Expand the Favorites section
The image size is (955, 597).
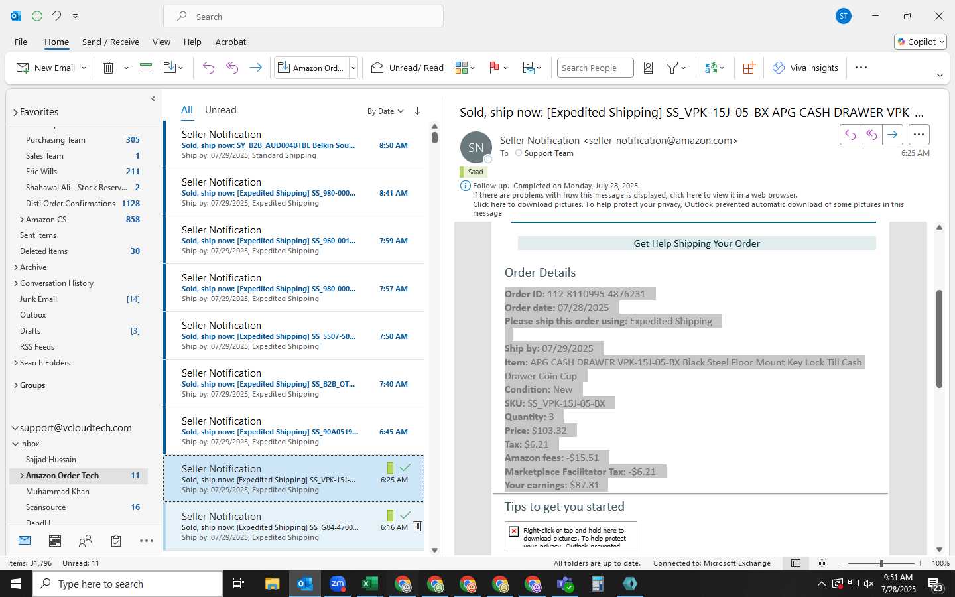click(15, 112)
